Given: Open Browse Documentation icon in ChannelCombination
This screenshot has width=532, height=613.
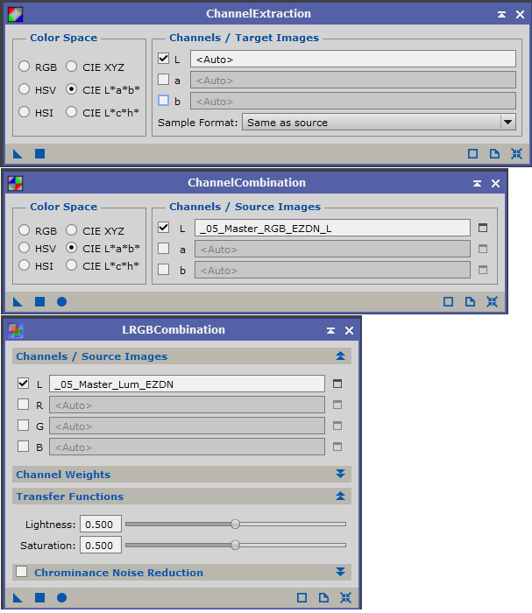Looking at the screenshot, I should pyautogui.click(x=470, y=301).
